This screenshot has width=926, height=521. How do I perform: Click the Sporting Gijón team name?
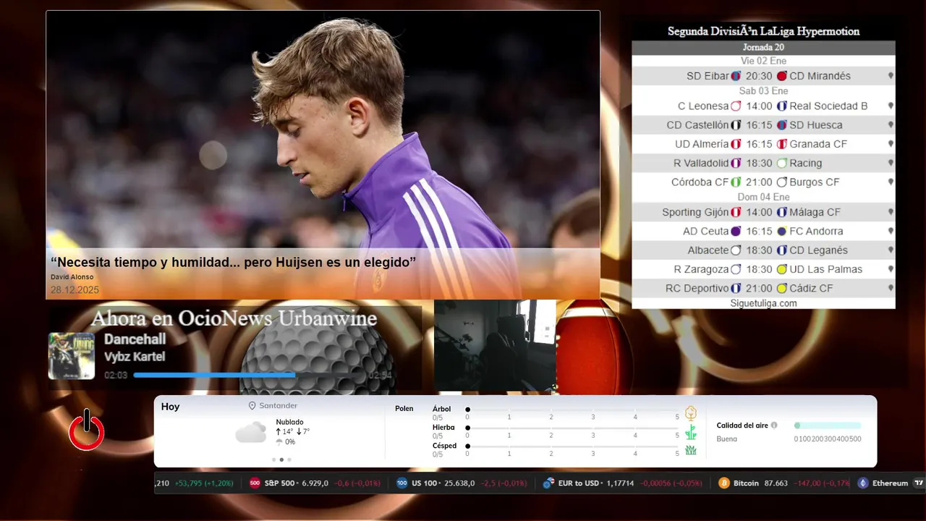(x=695, y=212)
